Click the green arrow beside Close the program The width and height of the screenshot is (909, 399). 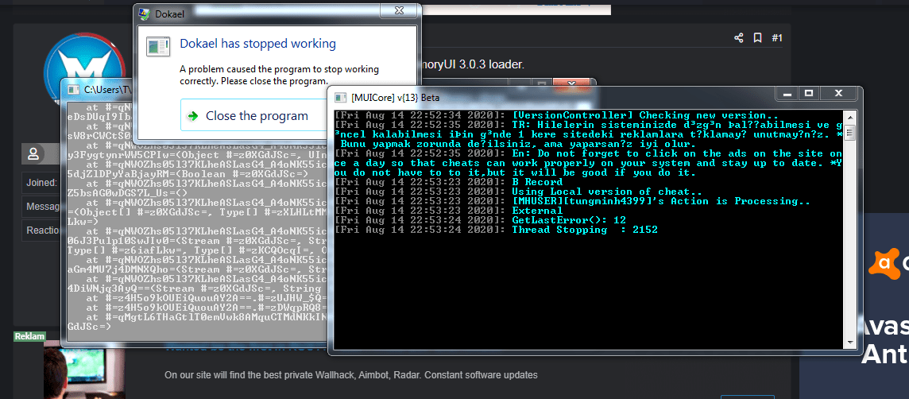192,117
